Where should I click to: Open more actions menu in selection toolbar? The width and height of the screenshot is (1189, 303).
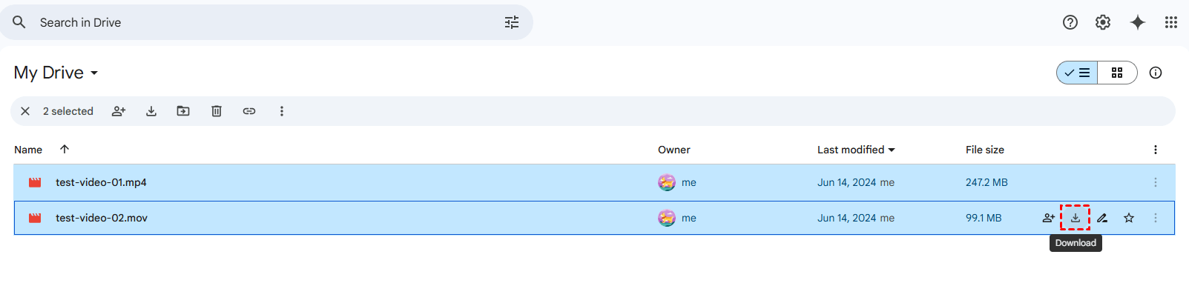[282, 111]
